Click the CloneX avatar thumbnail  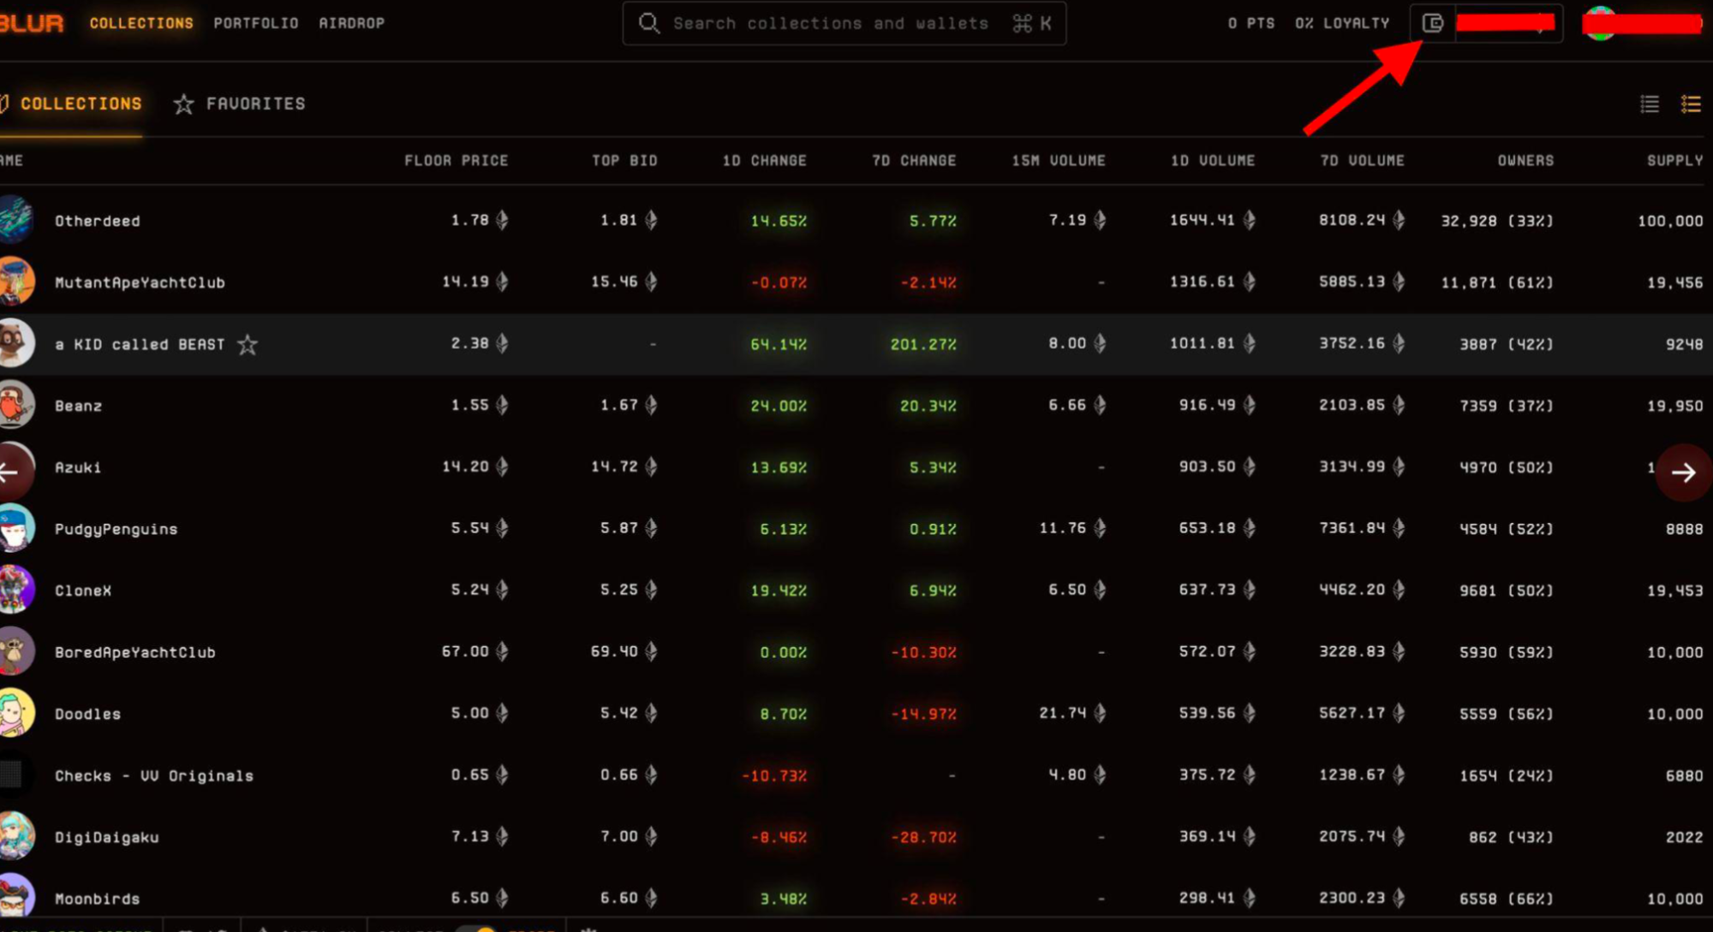[15, 590]
